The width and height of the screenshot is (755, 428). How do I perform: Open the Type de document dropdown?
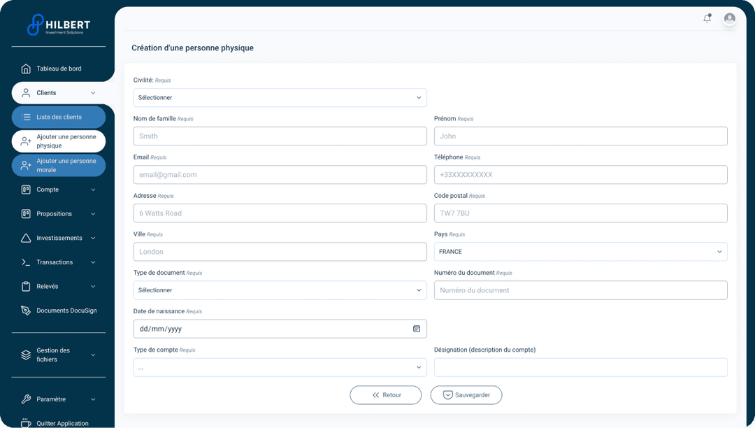tap(280, 290)
